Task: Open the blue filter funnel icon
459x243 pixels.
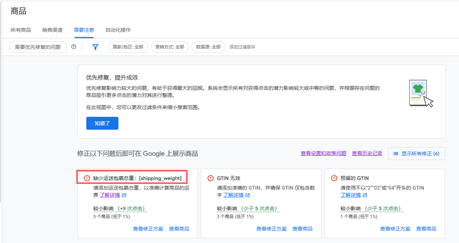Action: click(x=95, y=47)
